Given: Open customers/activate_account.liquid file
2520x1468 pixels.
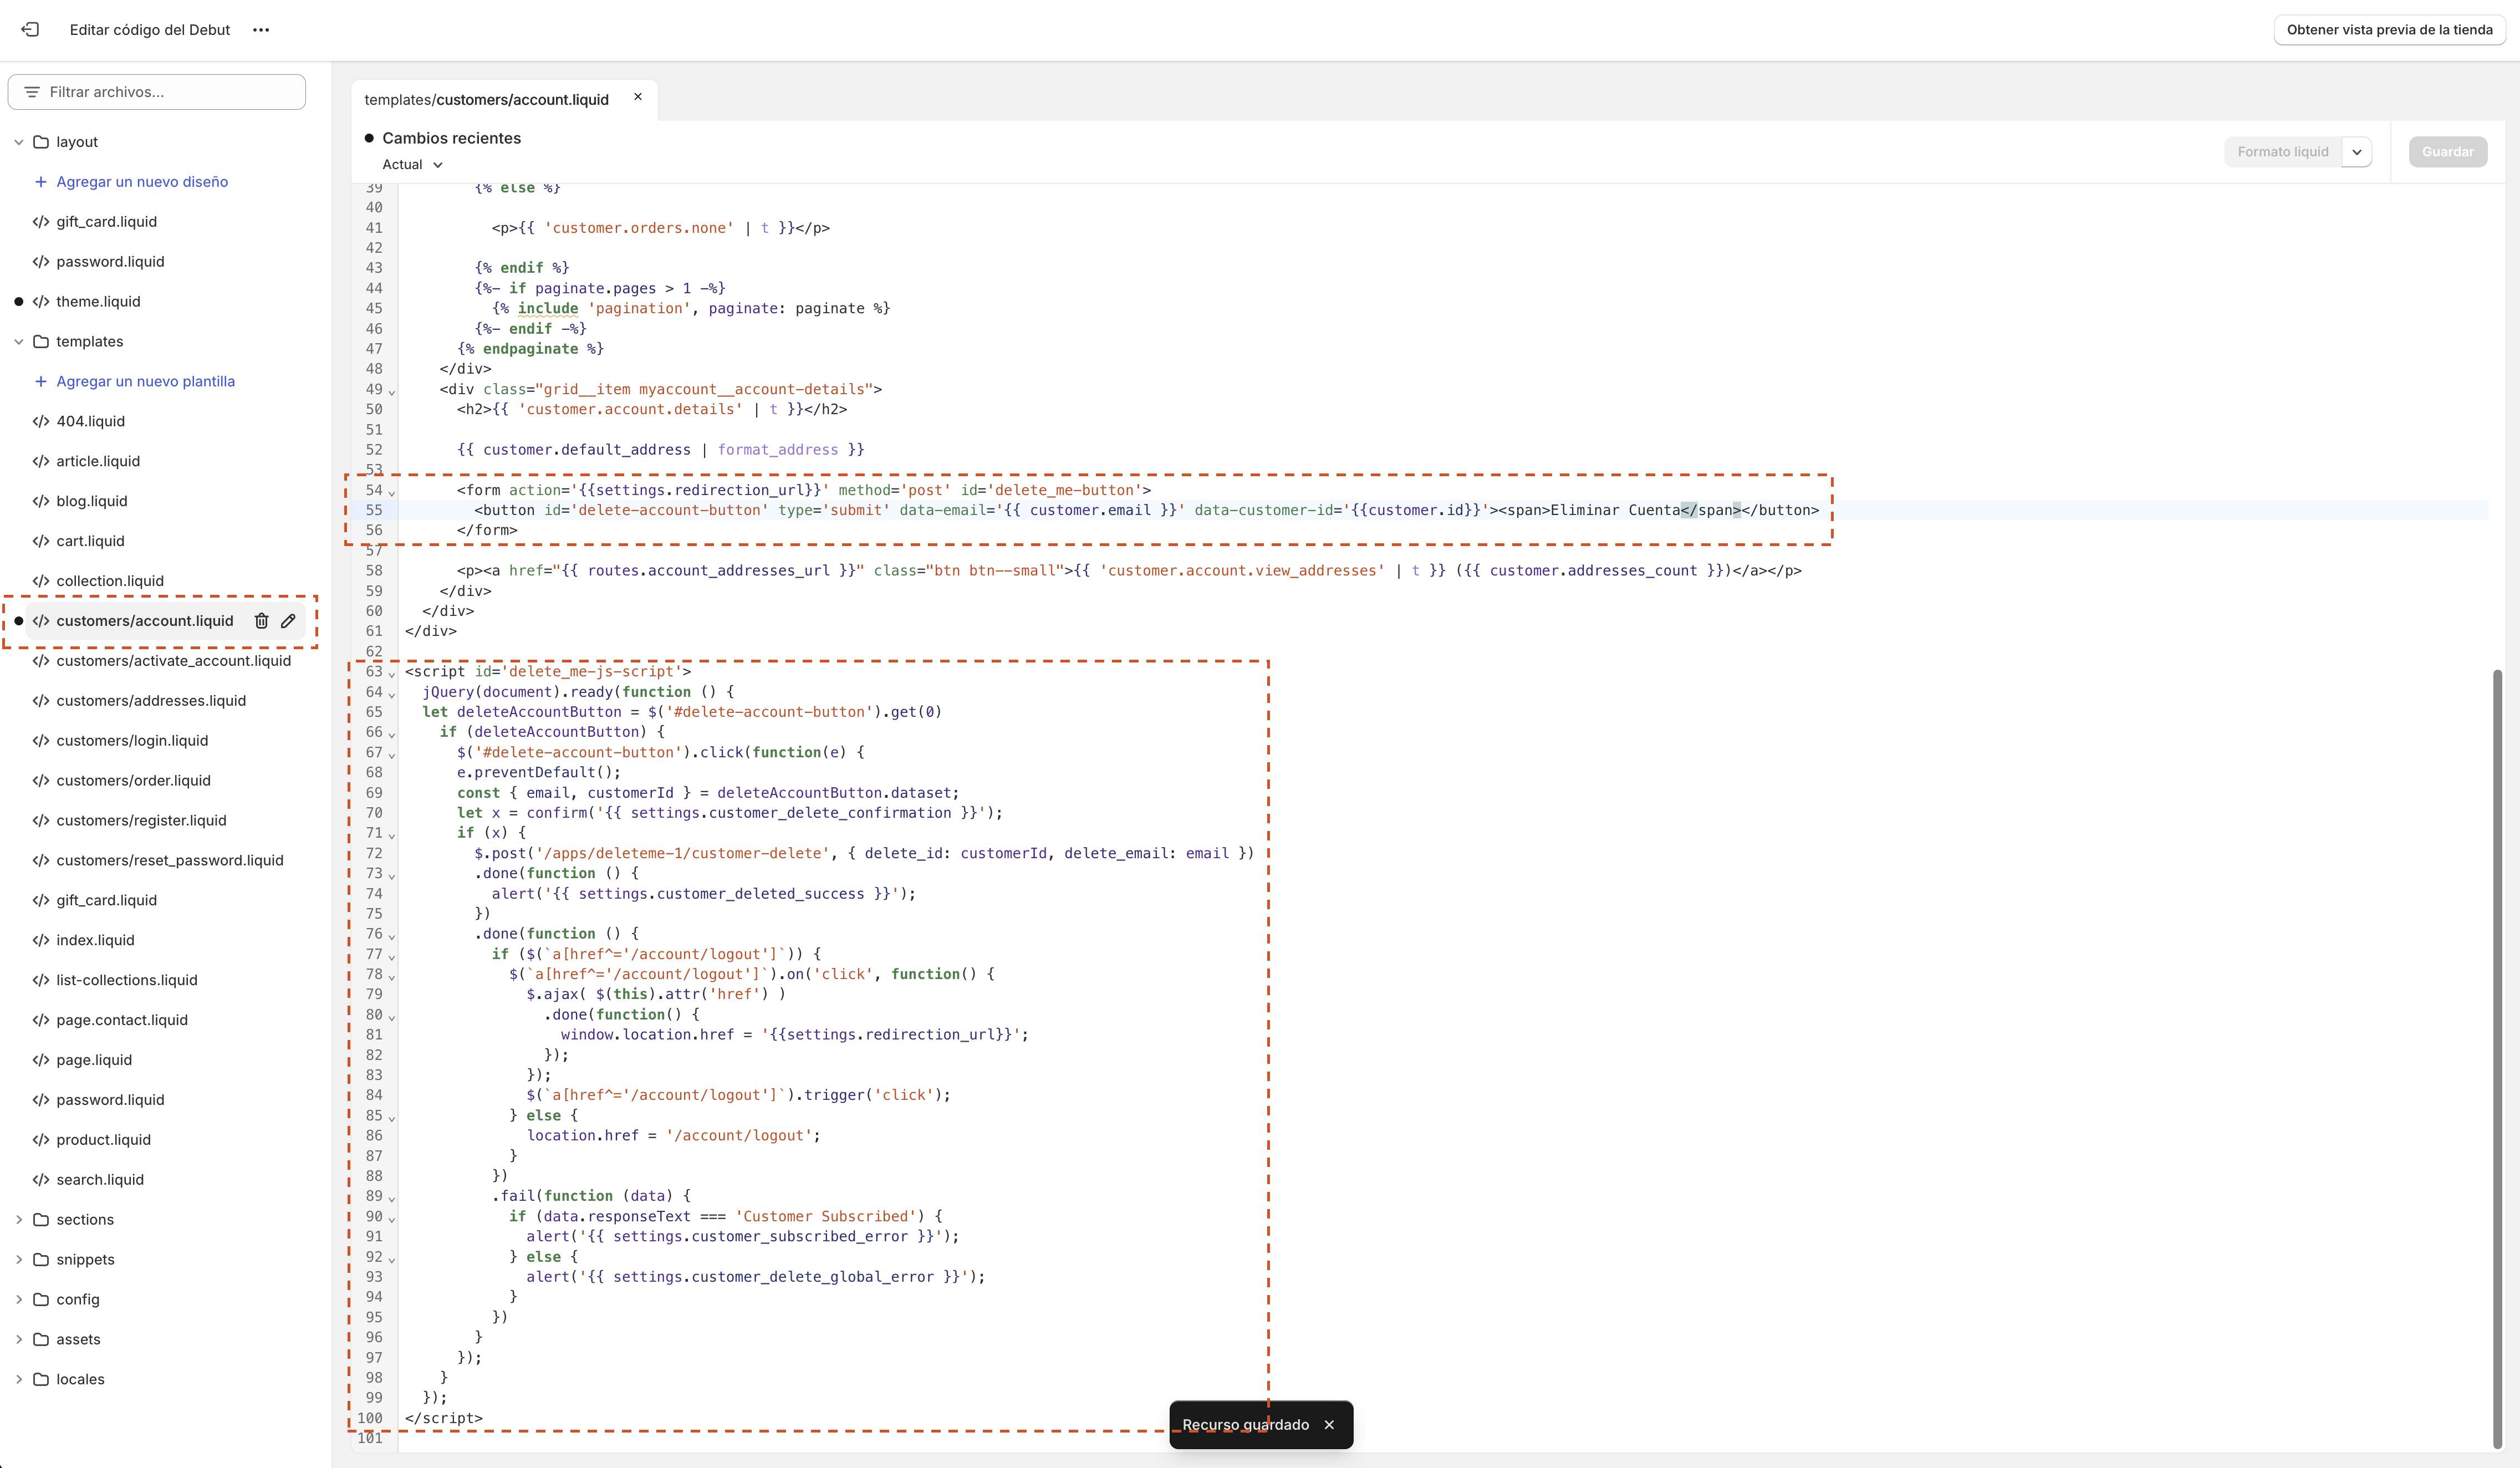Looking at the screenshot, I should click(173, 661).
